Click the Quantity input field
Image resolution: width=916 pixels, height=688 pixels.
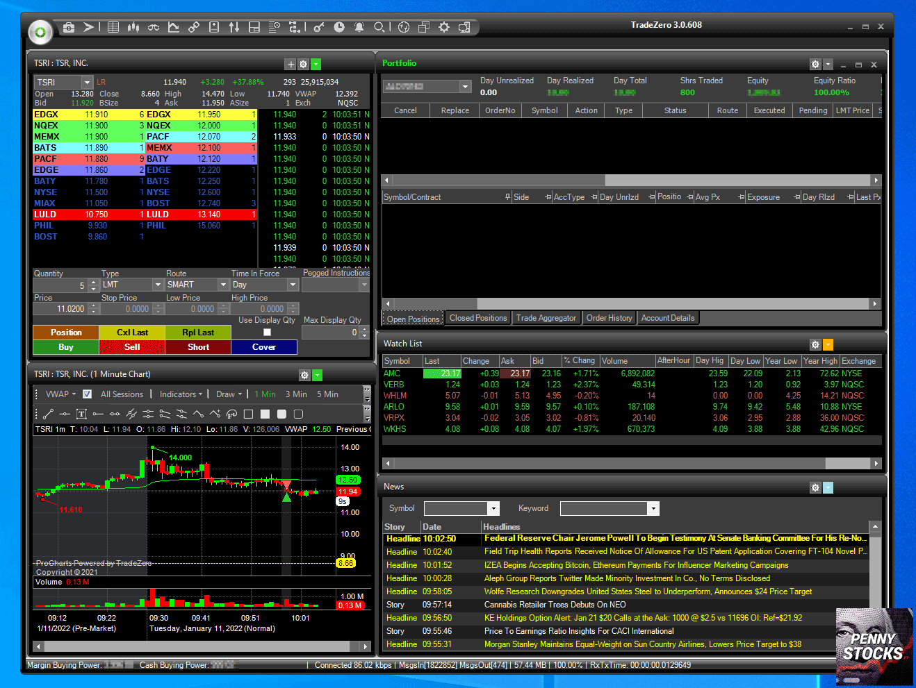(60, 285)
